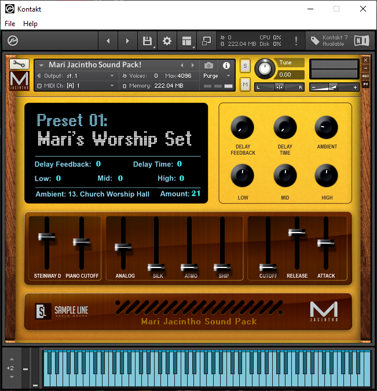The height and width of the screenshot is (391, 377).
Task: Click the Cutoff fader handle
Action: (268, 267)
